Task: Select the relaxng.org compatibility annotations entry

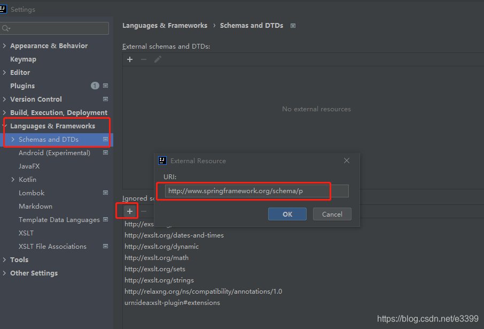Action: coord(204,291)
